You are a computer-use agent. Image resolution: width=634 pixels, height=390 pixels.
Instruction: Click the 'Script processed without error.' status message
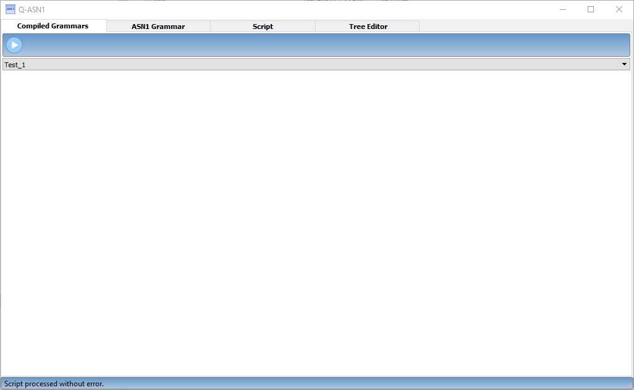(54, 384)
